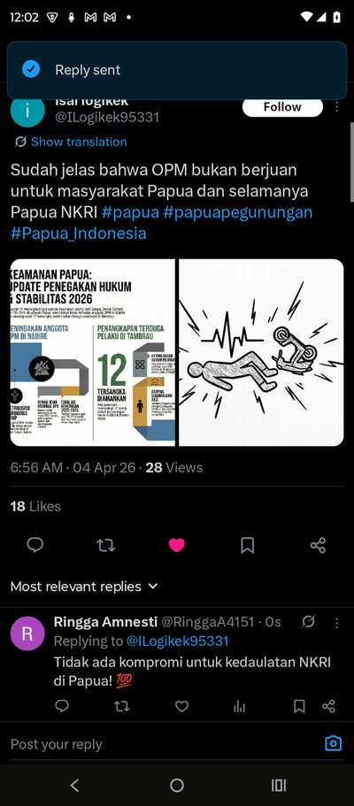Screen dimensions: 354x806
Task: Tap the reply comment icon under main post
Action: [x=35, y=545]
